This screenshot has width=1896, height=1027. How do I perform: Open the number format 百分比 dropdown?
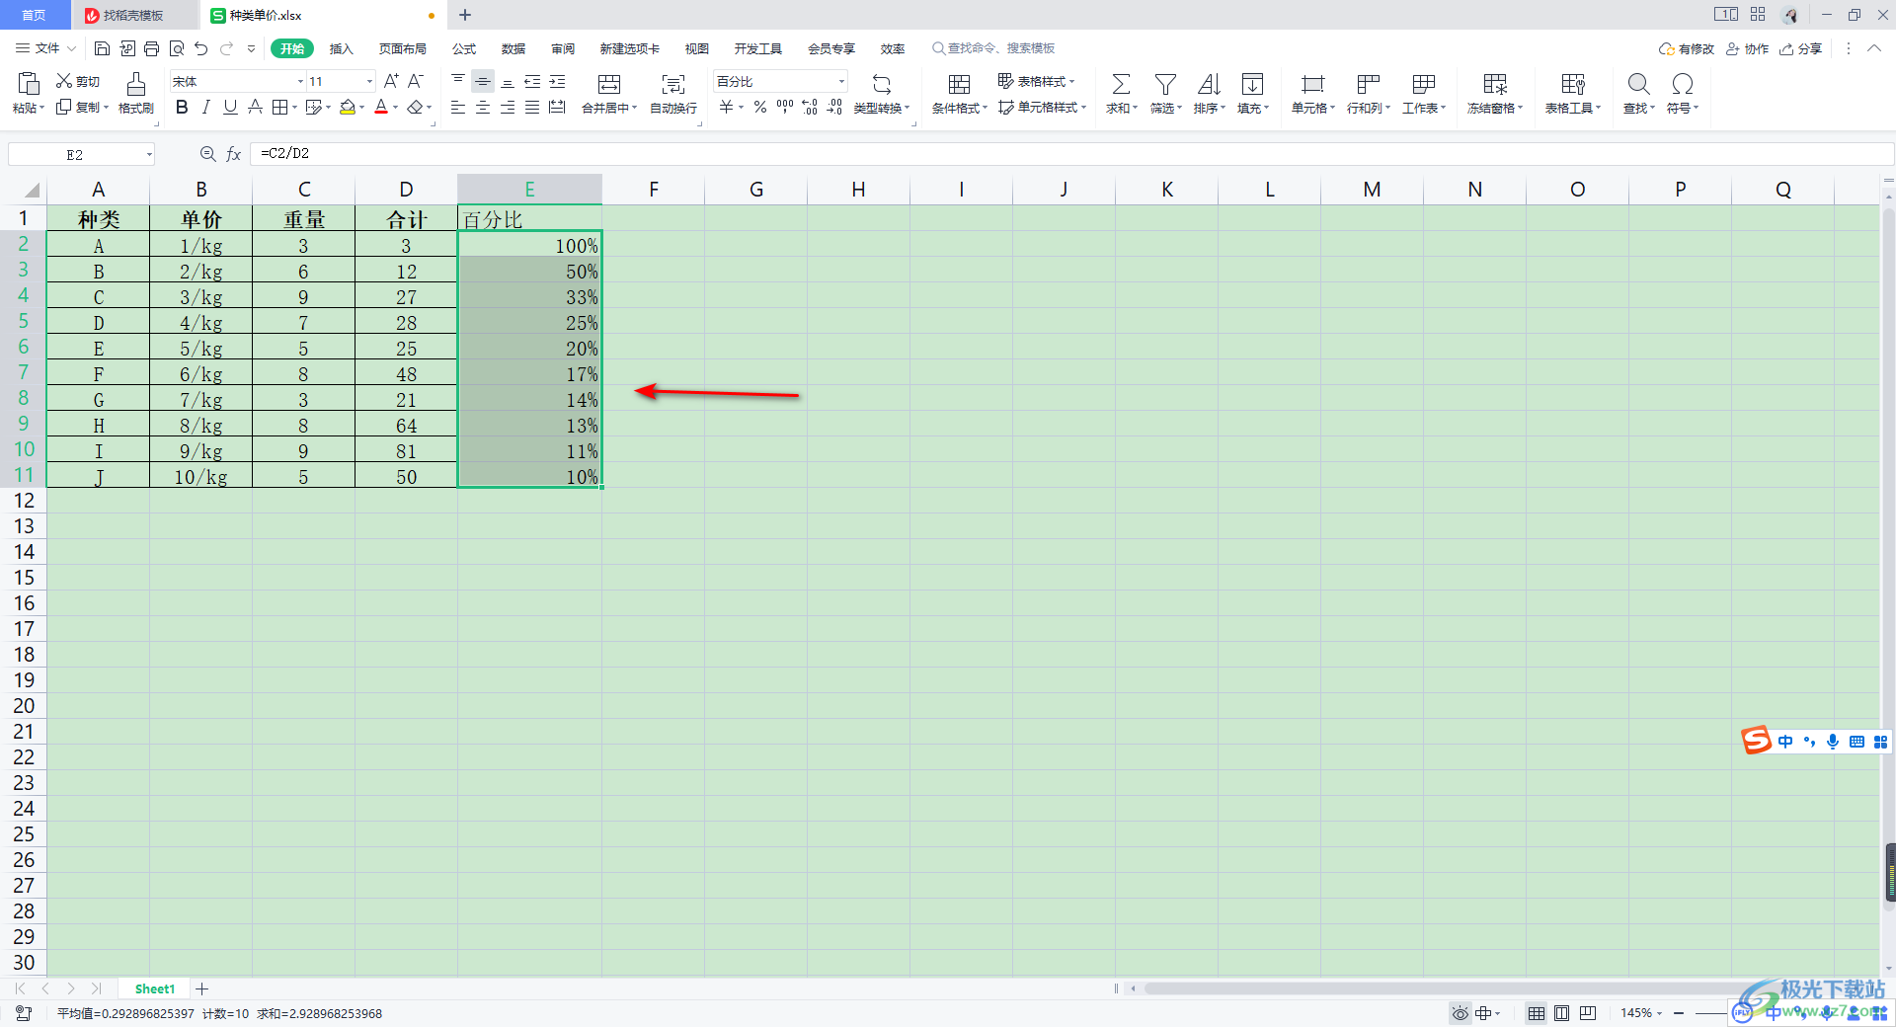tap(841, 81)
